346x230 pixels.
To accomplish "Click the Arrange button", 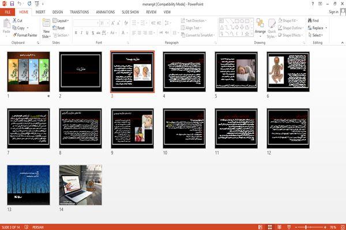I will click(260, 28).
